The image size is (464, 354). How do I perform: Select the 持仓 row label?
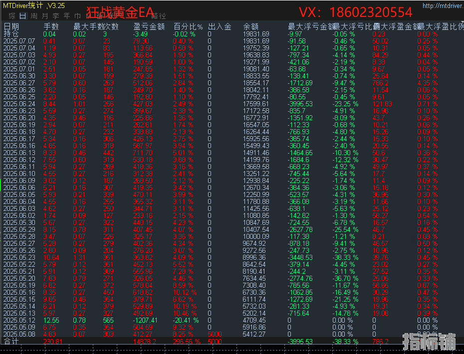click(x=11, y=34)
